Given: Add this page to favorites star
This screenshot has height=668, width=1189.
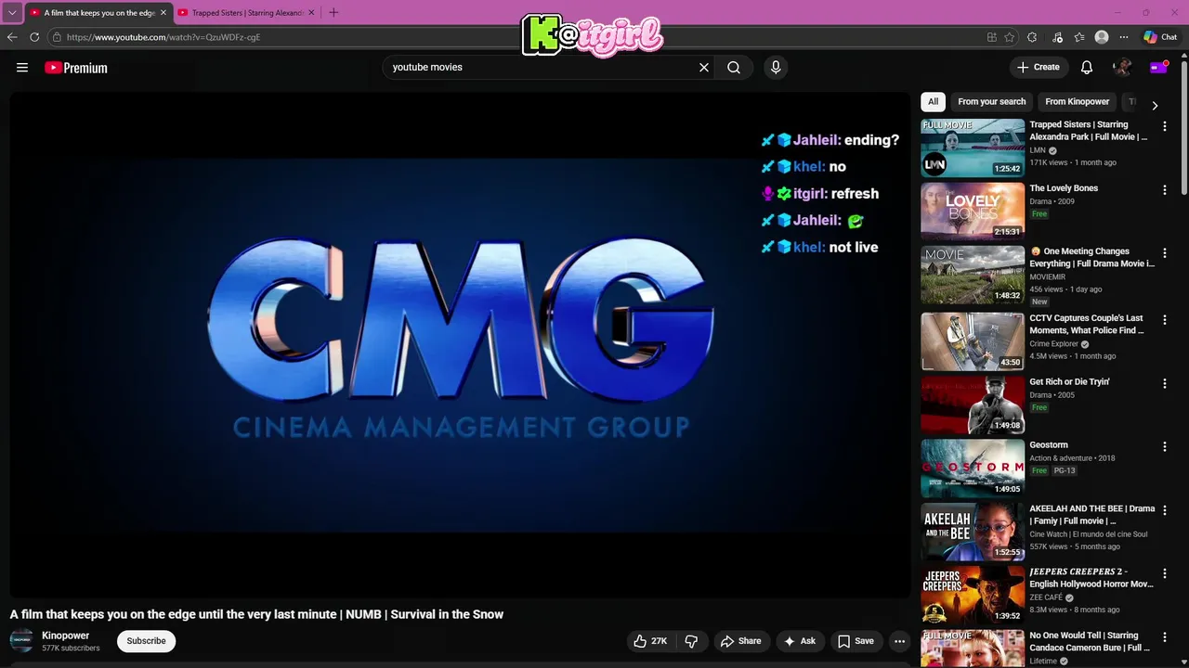Looking at the screenshot, I should pyautogui.click(x=1010, y=37).
